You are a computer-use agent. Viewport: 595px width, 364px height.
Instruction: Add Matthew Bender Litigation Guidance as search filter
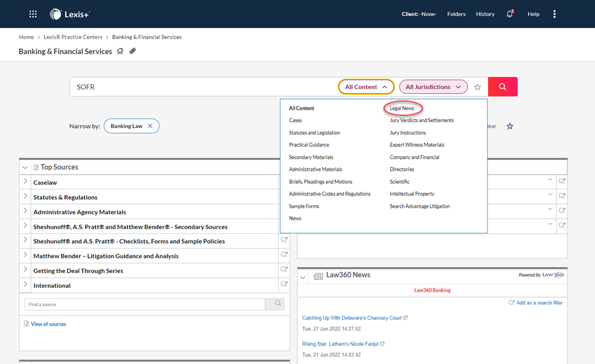284,255
